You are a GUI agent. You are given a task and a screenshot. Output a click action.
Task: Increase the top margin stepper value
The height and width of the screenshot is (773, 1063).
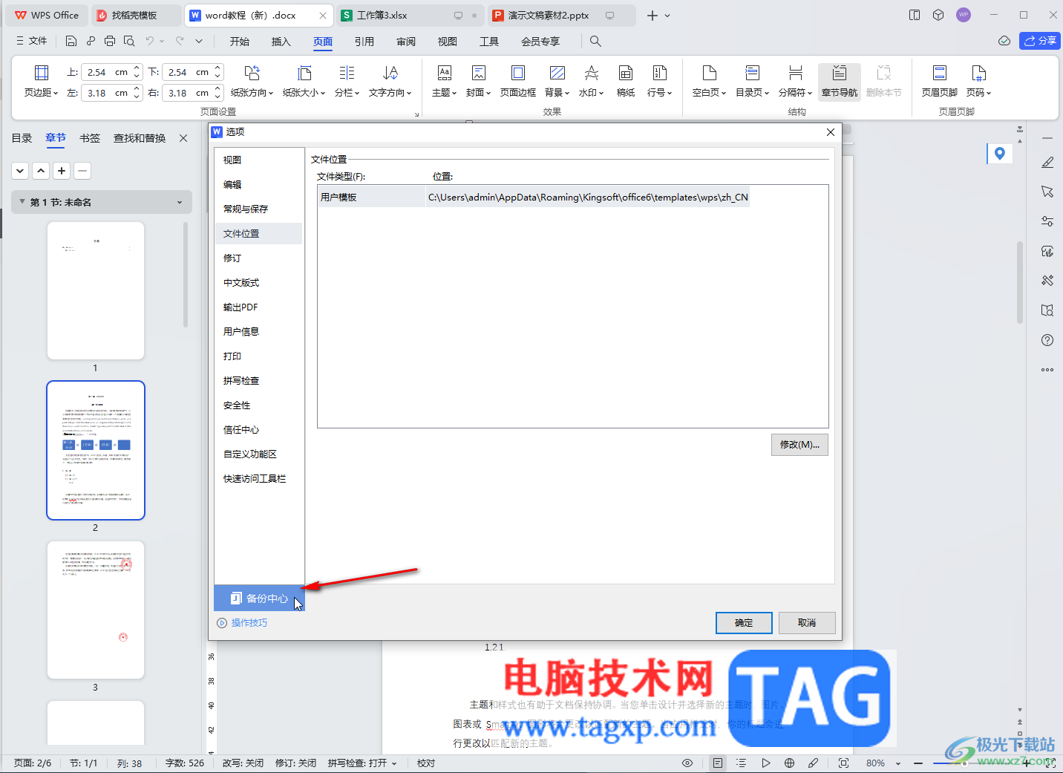(137, 68)
